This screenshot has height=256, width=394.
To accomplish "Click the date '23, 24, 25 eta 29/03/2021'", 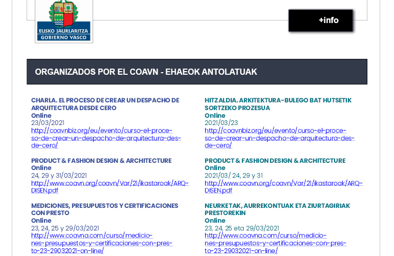I will [x=242, y=228].
